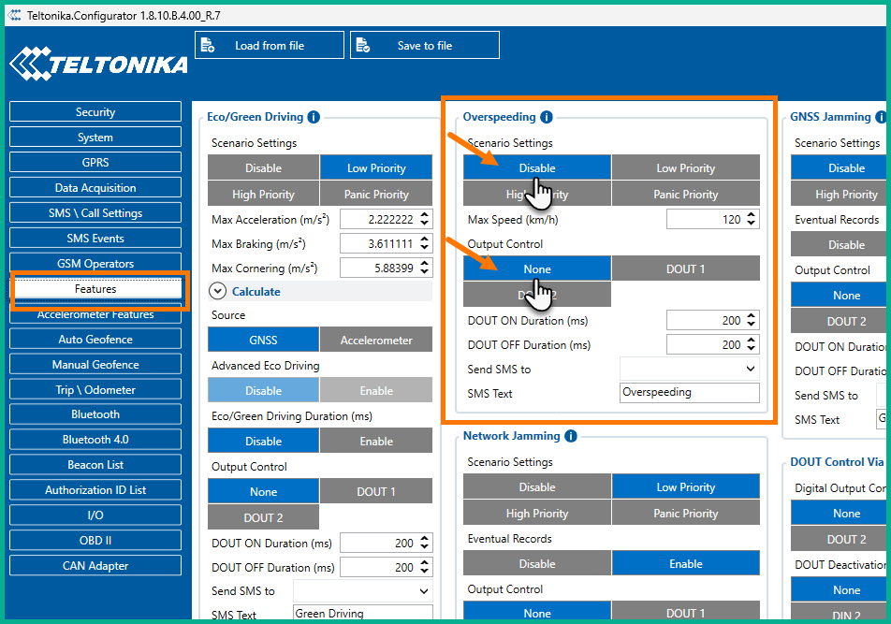The image size is (891, 624).
Task: Choose Panic Priority for Overspeeding
Action: pyautogui.click(x=685, y=195)
